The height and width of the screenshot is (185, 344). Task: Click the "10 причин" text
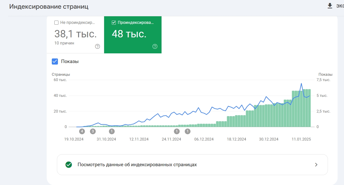pyautogui.click(x=64, y=43)
